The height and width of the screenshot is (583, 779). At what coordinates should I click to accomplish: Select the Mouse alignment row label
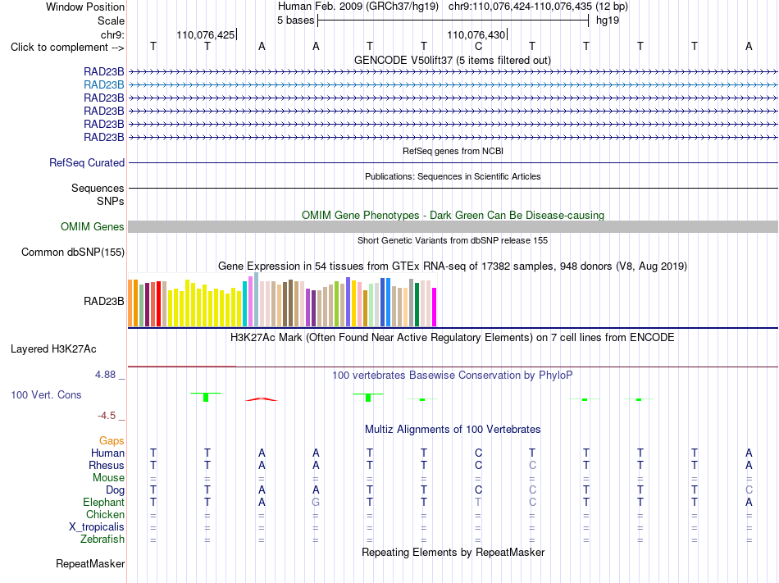108,478
